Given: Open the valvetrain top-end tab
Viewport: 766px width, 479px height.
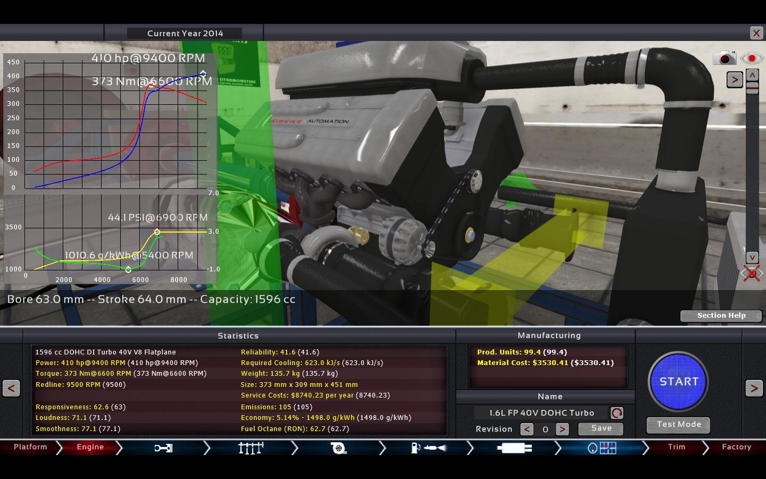Looking at the screenshot, I should pyautogui.click(x=251, y=448).
